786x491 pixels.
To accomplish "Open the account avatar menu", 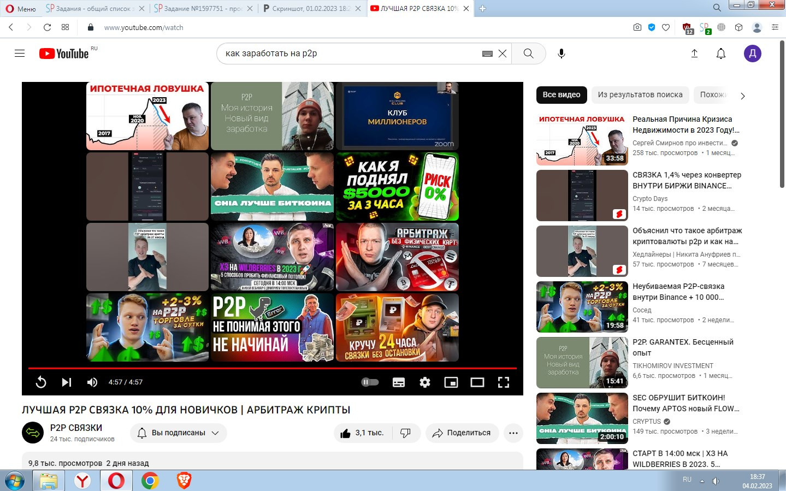I will pos(753,54).
